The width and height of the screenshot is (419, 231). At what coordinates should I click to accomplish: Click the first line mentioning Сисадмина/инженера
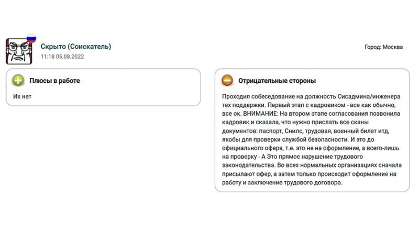311,96
